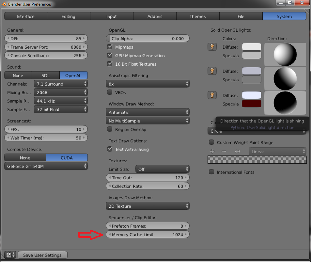Image resolution: width=311 pixels, height=262 pixels.
Task: Click the Clip Alpha slider
Action: [148, 39]
